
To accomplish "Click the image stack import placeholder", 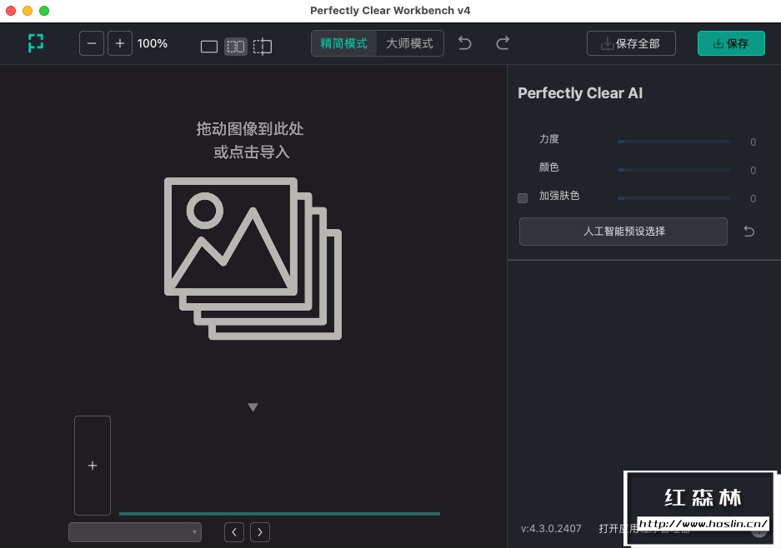I will coord(253,259).
